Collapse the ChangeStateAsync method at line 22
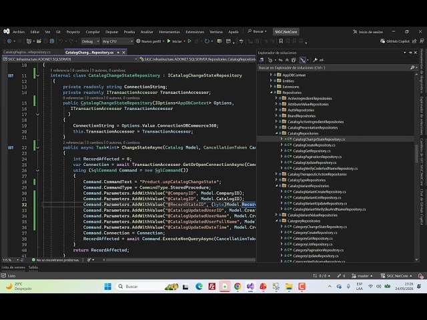Image resolution: width=427 pixels, height=320 pixels. point(38,148)
